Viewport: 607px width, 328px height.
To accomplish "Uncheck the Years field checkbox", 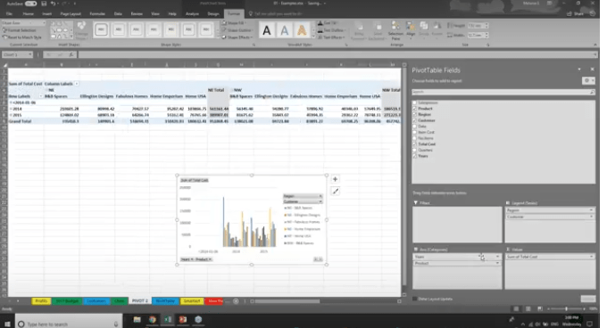I will (x=414, y=156).
